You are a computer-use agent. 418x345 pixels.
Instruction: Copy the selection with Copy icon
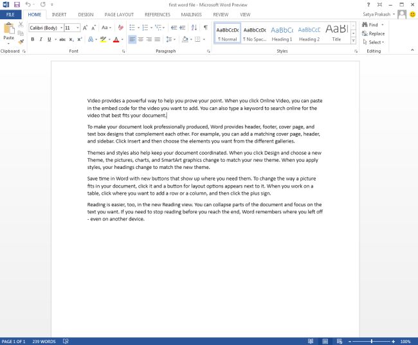(21, 33)
